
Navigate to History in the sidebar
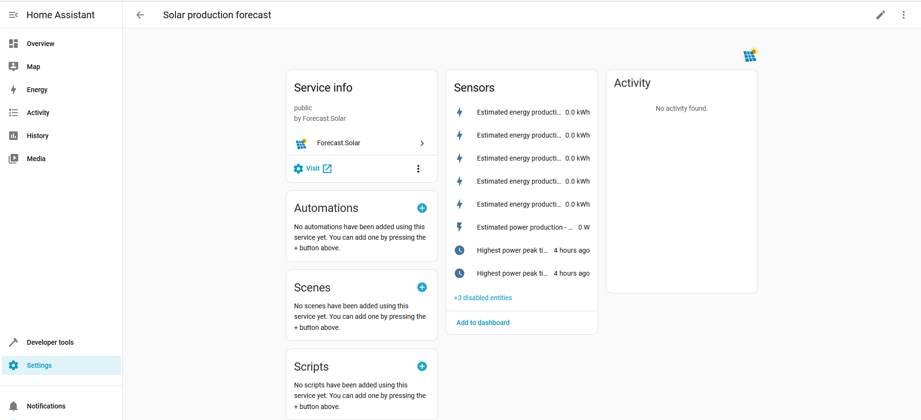(x=37, y=136)
